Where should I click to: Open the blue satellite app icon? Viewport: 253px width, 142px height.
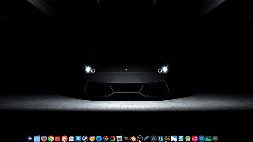click(147, 138)
